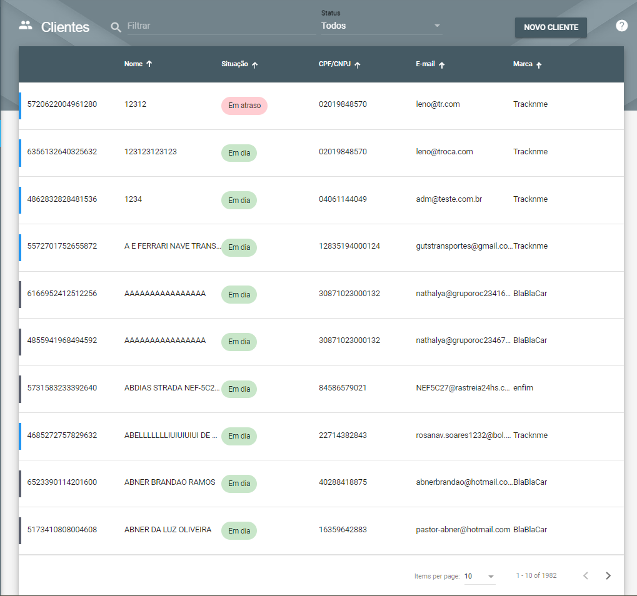Select client ID 4685272757829632

coord(62,435)
